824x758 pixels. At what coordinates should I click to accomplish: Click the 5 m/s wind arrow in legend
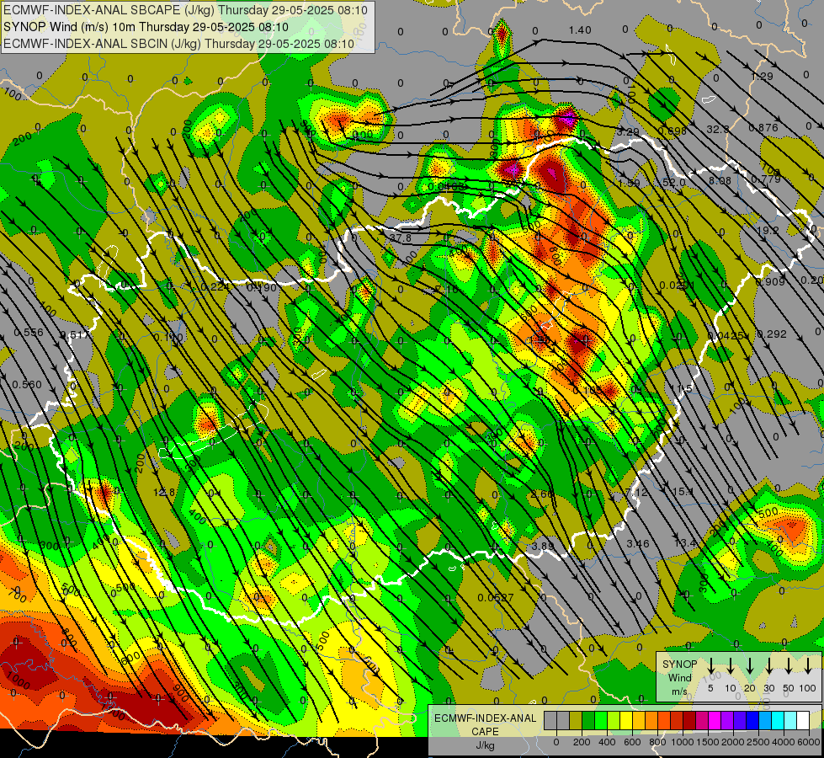coord(710,665)
